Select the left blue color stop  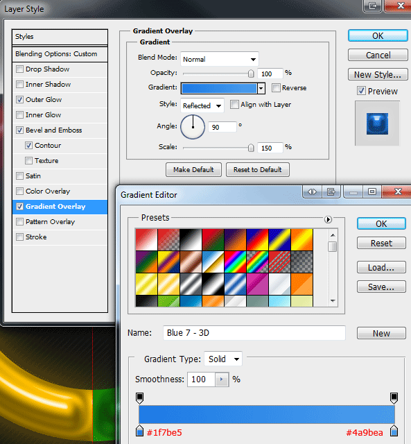[139, 430]
